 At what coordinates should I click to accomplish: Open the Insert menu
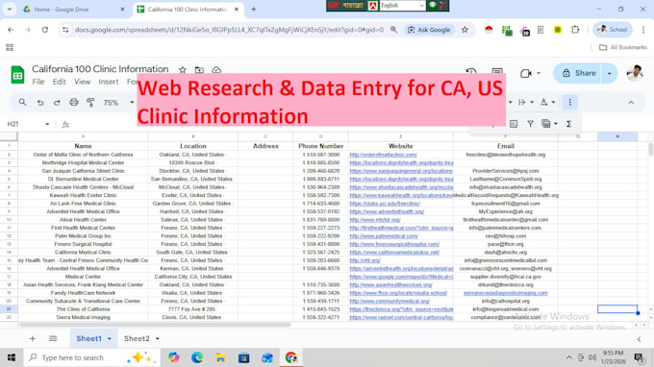point(109,82)
